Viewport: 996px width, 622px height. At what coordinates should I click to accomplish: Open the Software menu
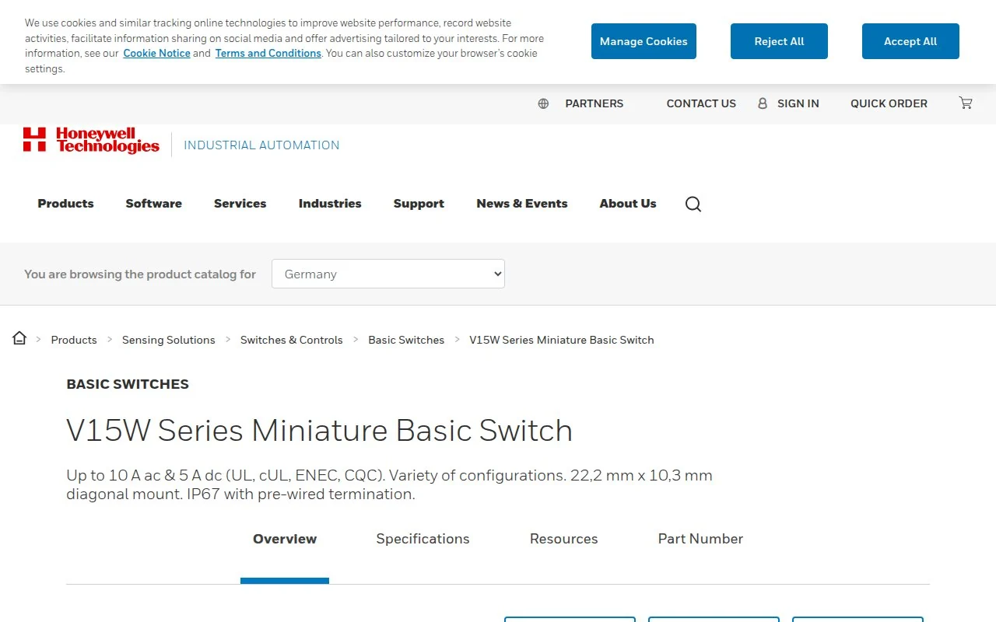154,204
